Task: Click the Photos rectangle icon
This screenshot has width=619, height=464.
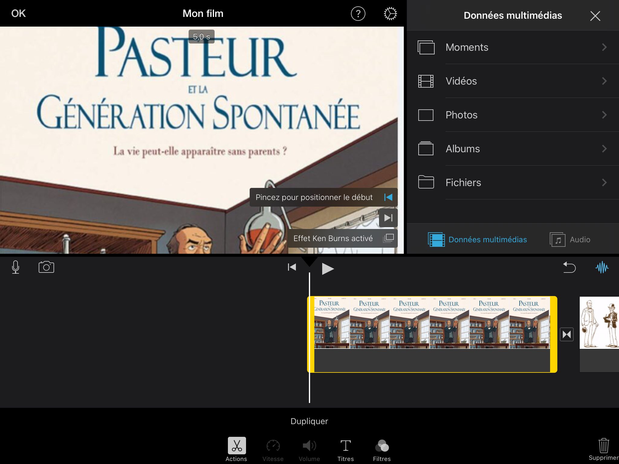Action: [x=426, y=115]
